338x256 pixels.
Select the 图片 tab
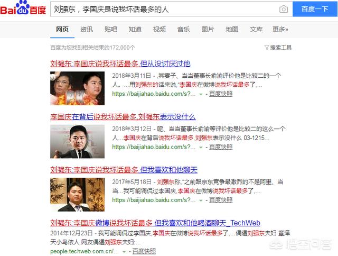click(208, 29)
